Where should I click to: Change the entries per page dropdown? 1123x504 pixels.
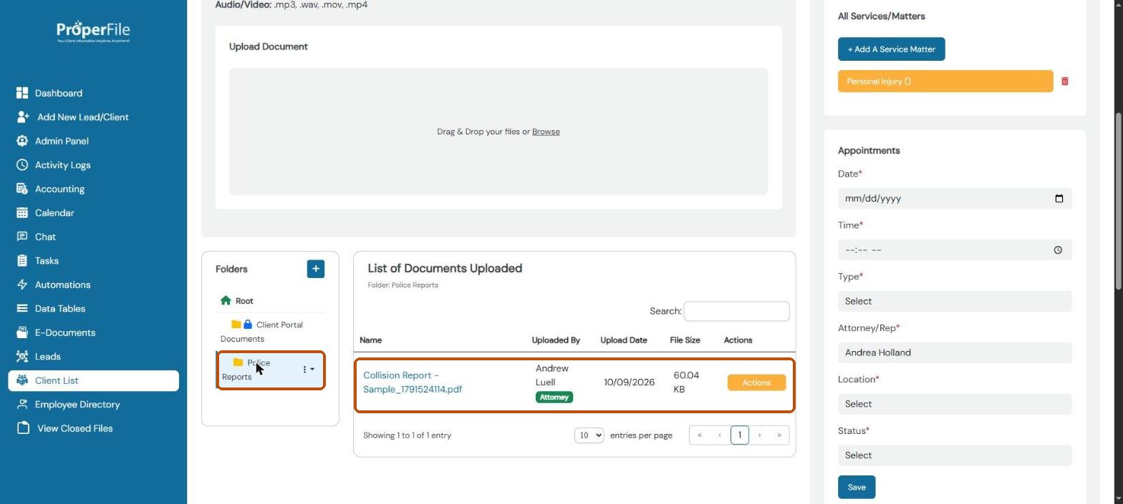(589, 435)
